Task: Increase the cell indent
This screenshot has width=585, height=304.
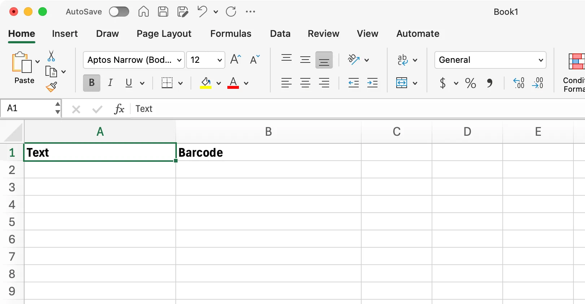Action: pos(372,83)
